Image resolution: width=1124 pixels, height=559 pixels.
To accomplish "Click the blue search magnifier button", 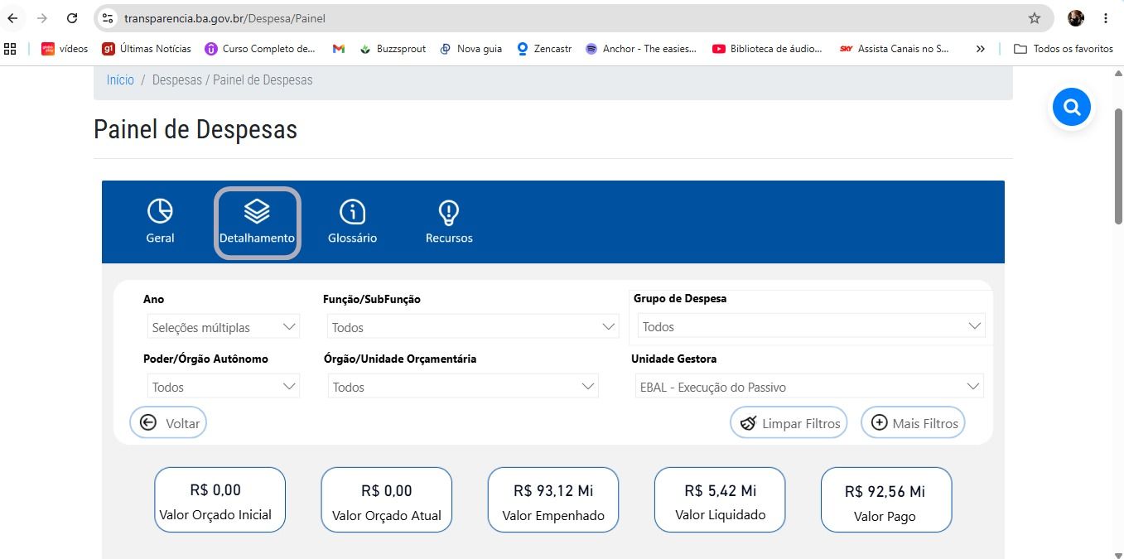I will [x=1071, y=107].
